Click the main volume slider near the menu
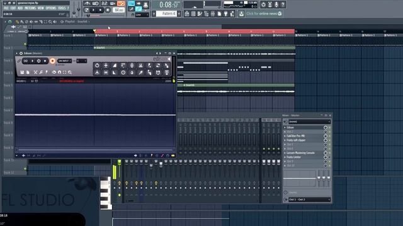This screenshot has height=226, width=403. 74,13
